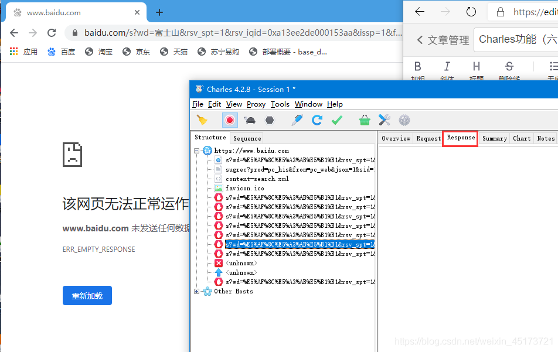Open the Proxy menu in Charles
This screenshot has height=352, width=558.
(x=256, y=104)
